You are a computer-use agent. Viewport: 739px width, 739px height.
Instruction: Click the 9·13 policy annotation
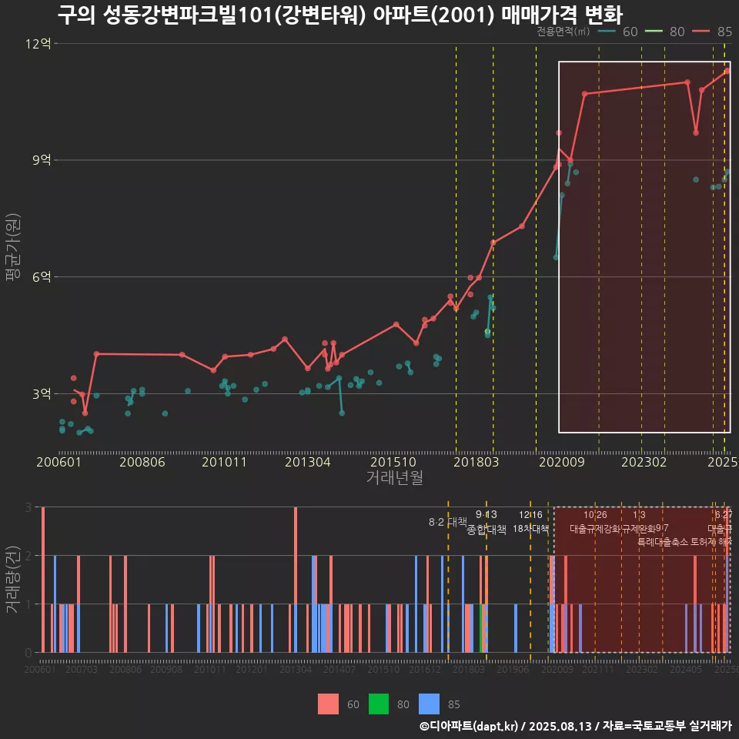tap(486, 514)
